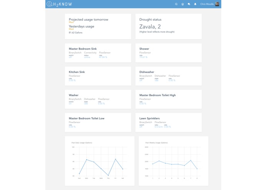Click Chris Woodle profile avatar

pos(217,4)
